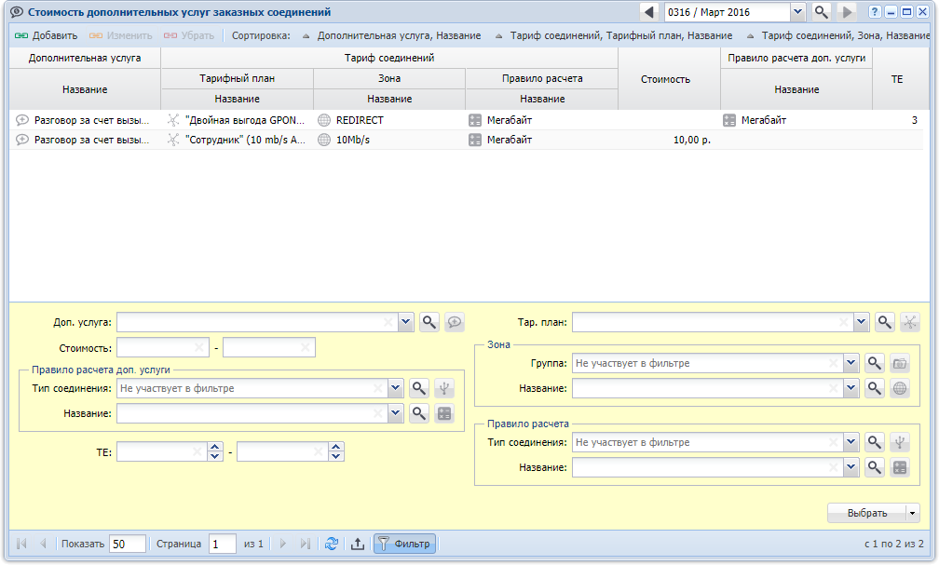Go to the next page
The width and height of the screenshot is (939, 565).
click(x=283, y=544)
